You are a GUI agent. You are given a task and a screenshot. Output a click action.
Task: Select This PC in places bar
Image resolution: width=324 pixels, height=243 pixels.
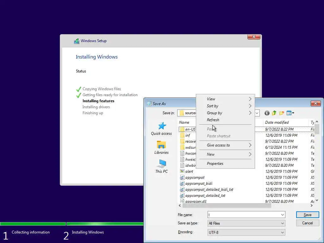(x=161, y=166)
